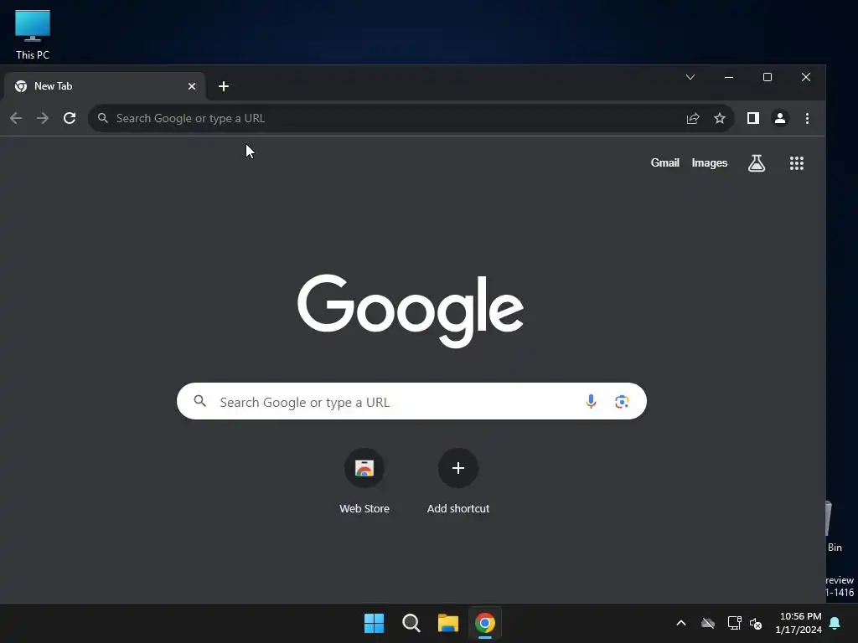
Task: Click Chrome icon in taskbar
Action: (x=485, y=623)
